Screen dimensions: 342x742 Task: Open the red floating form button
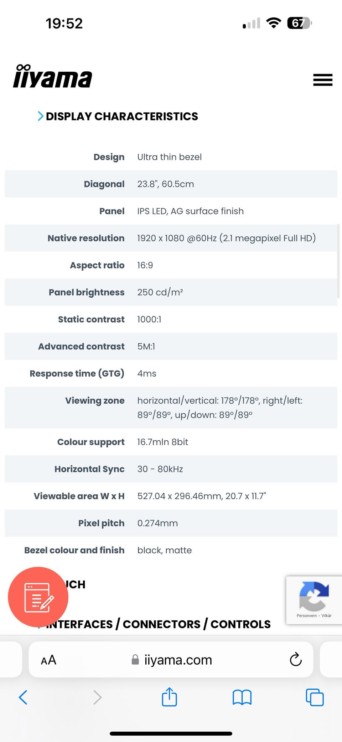pyautogui.click(x=38, y=597)
